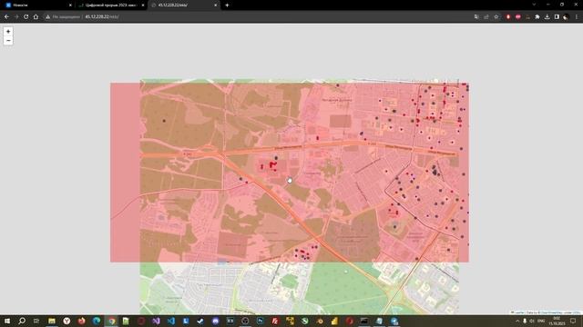Open Task View on taskbar
Image resolution: width=583 pixels, height=327 pixels.
(36, 321)
